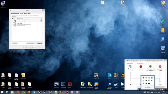
Task: Open the Yandex Disk desktop shortcut
Action: point(83,85)
